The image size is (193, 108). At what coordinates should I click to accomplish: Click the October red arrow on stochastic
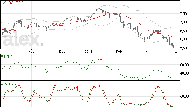point(19,85)
